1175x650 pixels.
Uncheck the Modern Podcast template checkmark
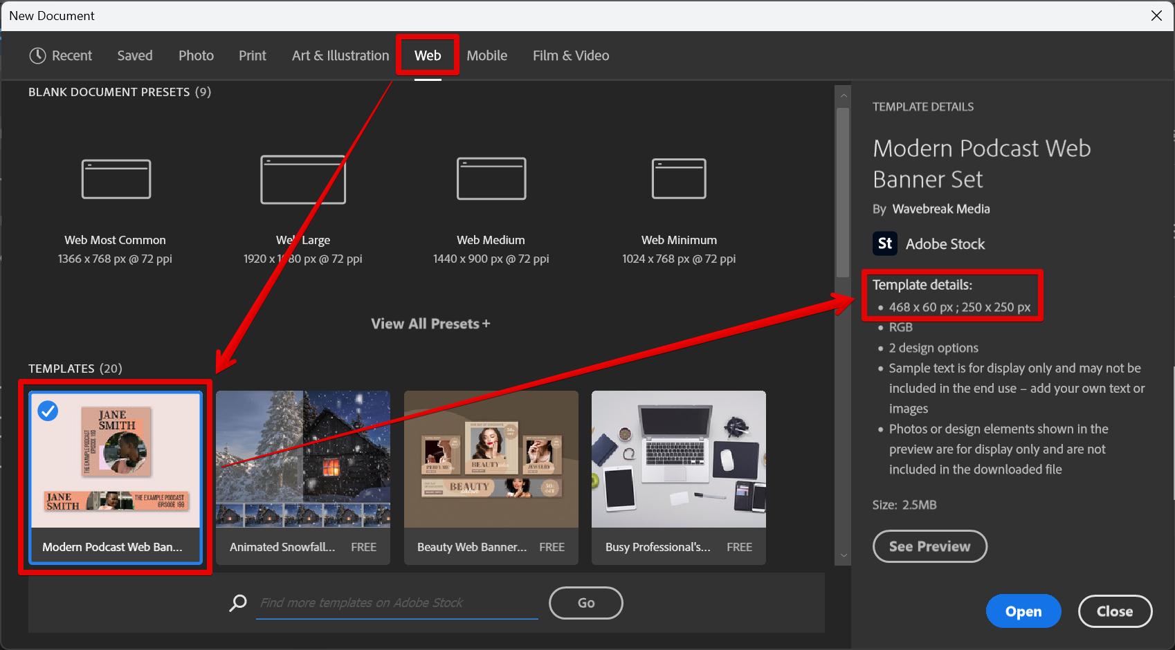tap(48, 411)
